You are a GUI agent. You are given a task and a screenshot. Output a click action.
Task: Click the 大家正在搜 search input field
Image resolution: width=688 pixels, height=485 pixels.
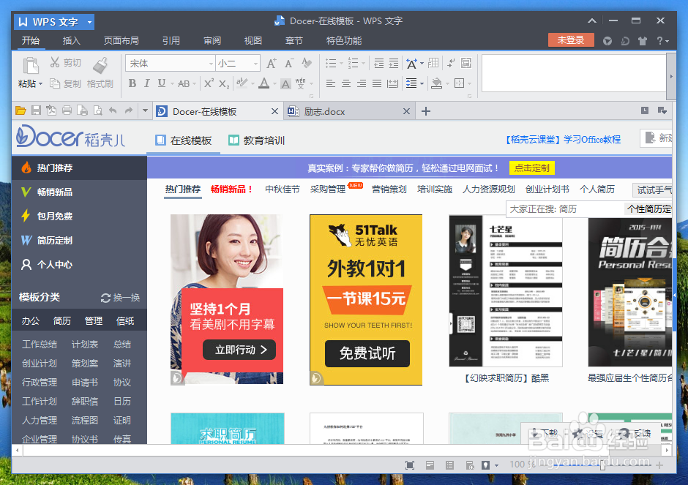564,209
